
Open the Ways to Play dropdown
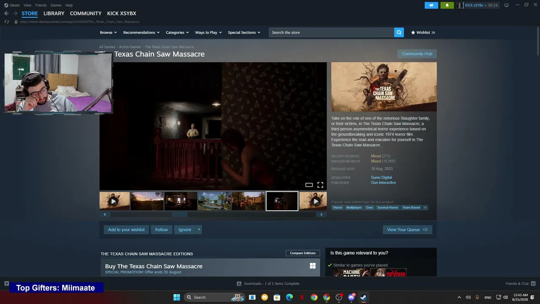(x=208, y=33)
